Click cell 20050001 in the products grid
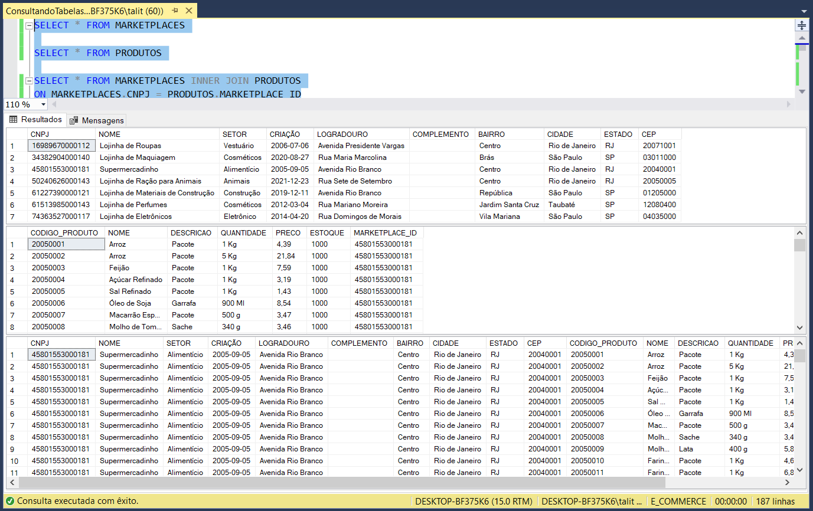The width and height of the screenshot is (813, 511). click(66, 244)
